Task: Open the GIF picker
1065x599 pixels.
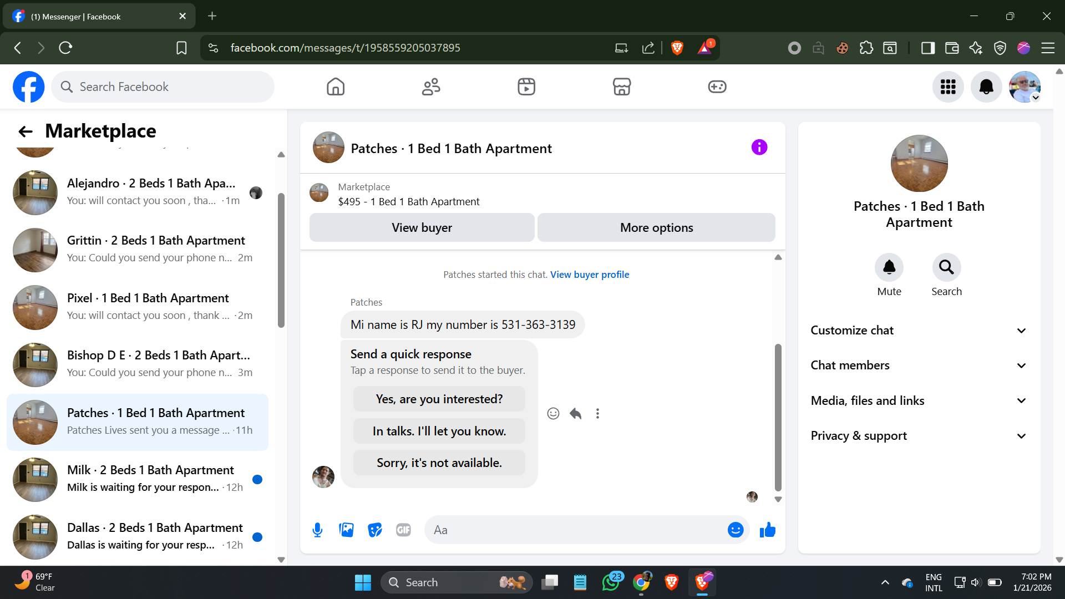Action: pos(403,530)
